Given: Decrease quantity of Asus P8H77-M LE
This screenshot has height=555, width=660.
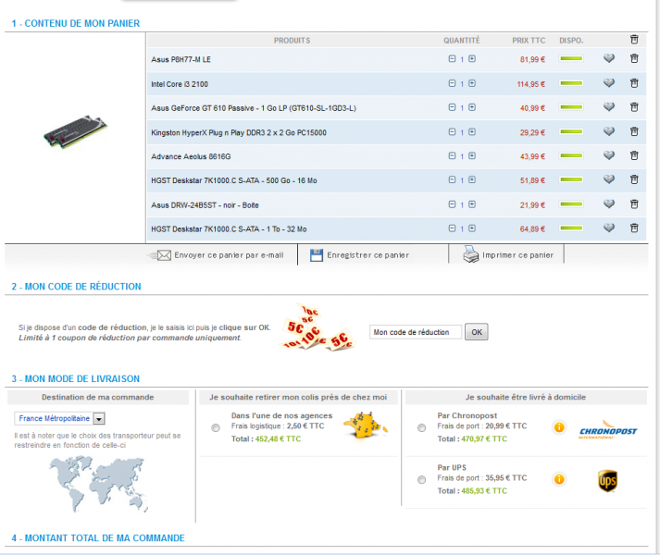Looking at the screenshot, I should 452,59.
